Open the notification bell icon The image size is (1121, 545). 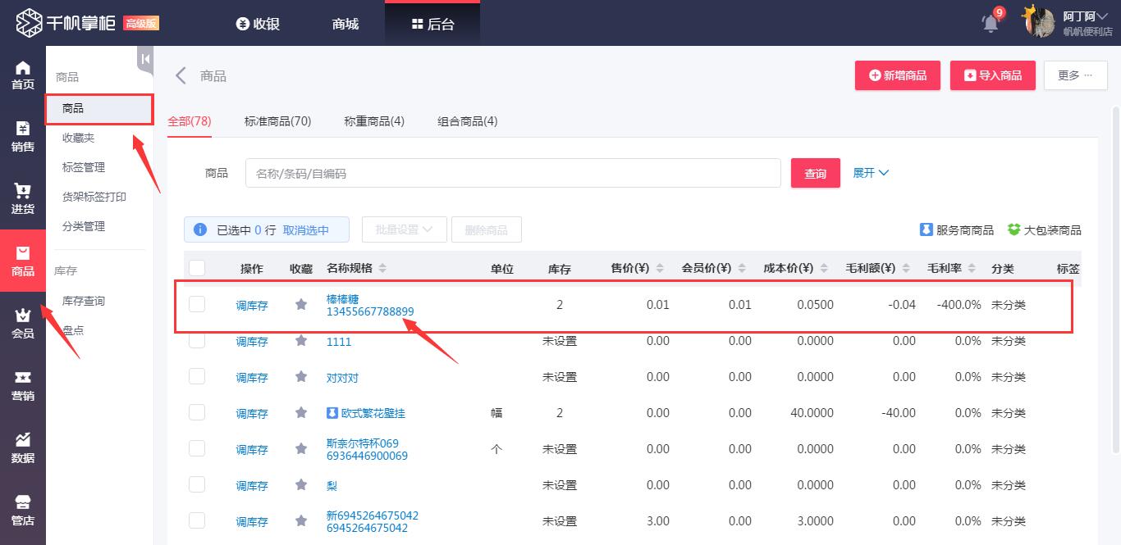click(991, 23)
